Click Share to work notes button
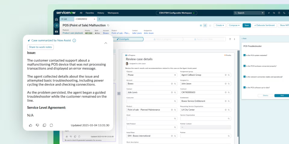Image resolution: width=289 pixels, height=144 pixels. coord(40,47)
